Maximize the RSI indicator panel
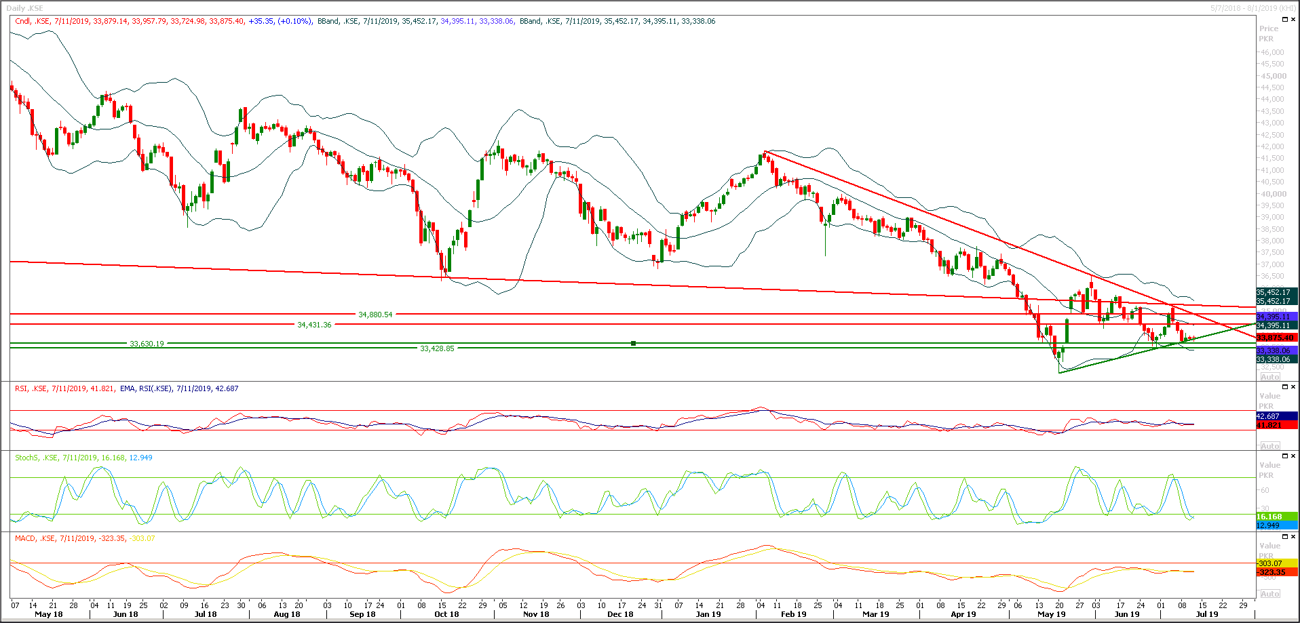Viewport: 1300px width, 623px height. coord(1285,386)
